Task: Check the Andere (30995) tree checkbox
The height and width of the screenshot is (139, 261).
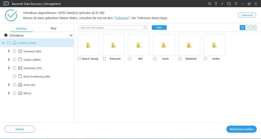Action: 14,60
